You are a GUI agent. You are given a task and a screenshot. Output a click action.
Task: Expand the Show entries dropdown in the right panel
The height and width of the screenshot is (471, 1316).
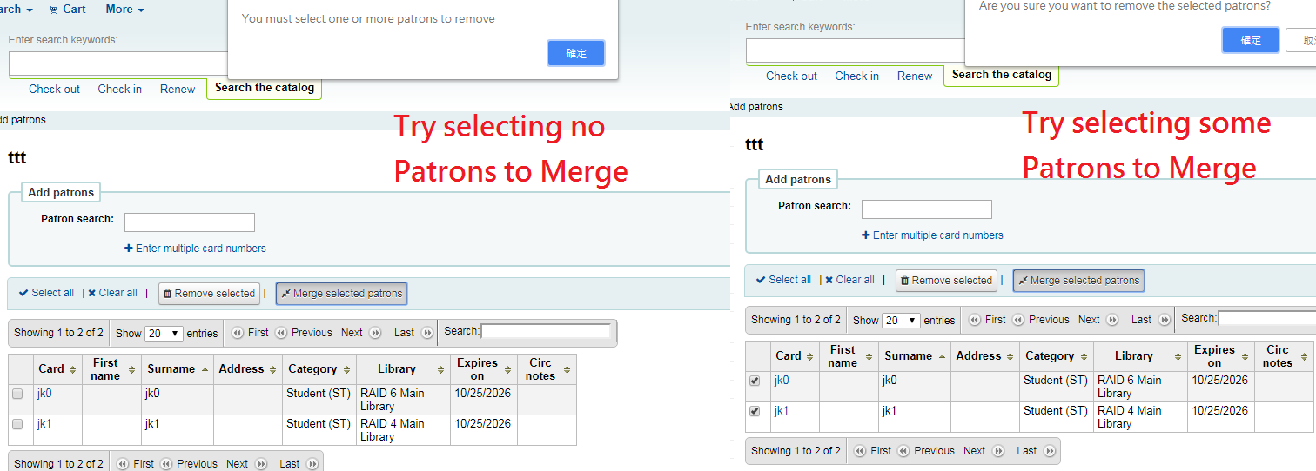point(902,320)
